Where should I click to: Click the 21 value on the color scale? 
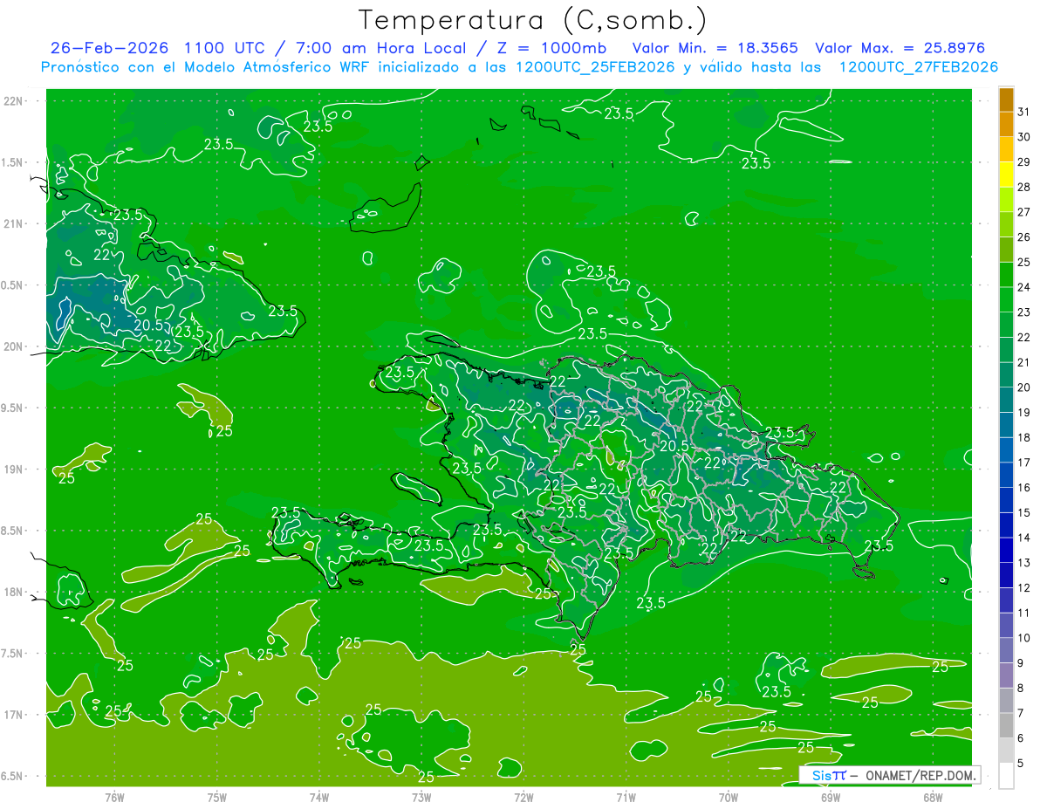[1024, 362]
